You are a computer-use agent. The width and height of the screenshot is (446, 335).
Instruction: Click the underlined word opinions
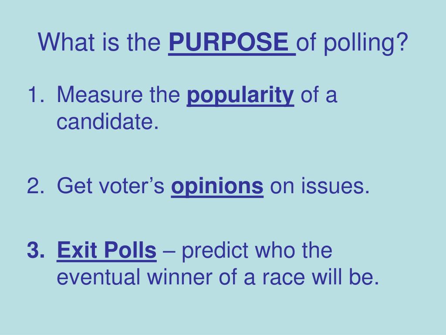[x=217, y=187]
